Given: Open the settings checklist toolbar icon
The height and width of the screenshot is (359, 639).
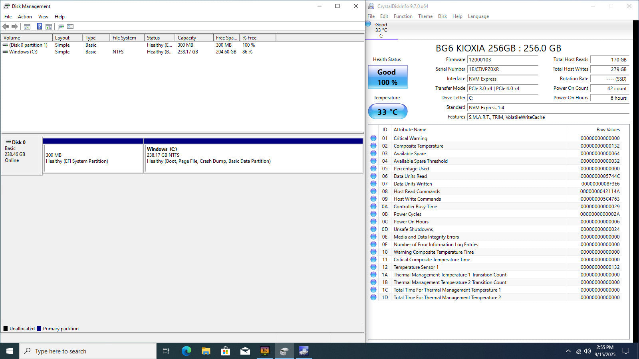Looking at the screenshot, I should click(x=70, y=27).
